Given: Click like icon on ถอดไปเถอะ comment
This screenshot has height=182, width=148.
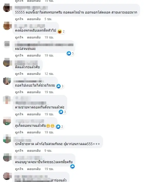Looking at the screenshot, I should point(59,86).
